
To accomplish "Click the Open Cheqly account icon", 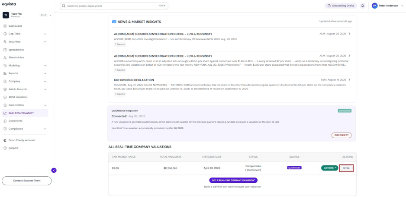I will click(5, 140).
